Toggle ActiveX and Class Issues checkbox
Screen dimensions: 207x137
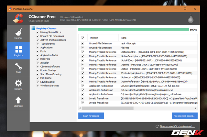(38, 40)
